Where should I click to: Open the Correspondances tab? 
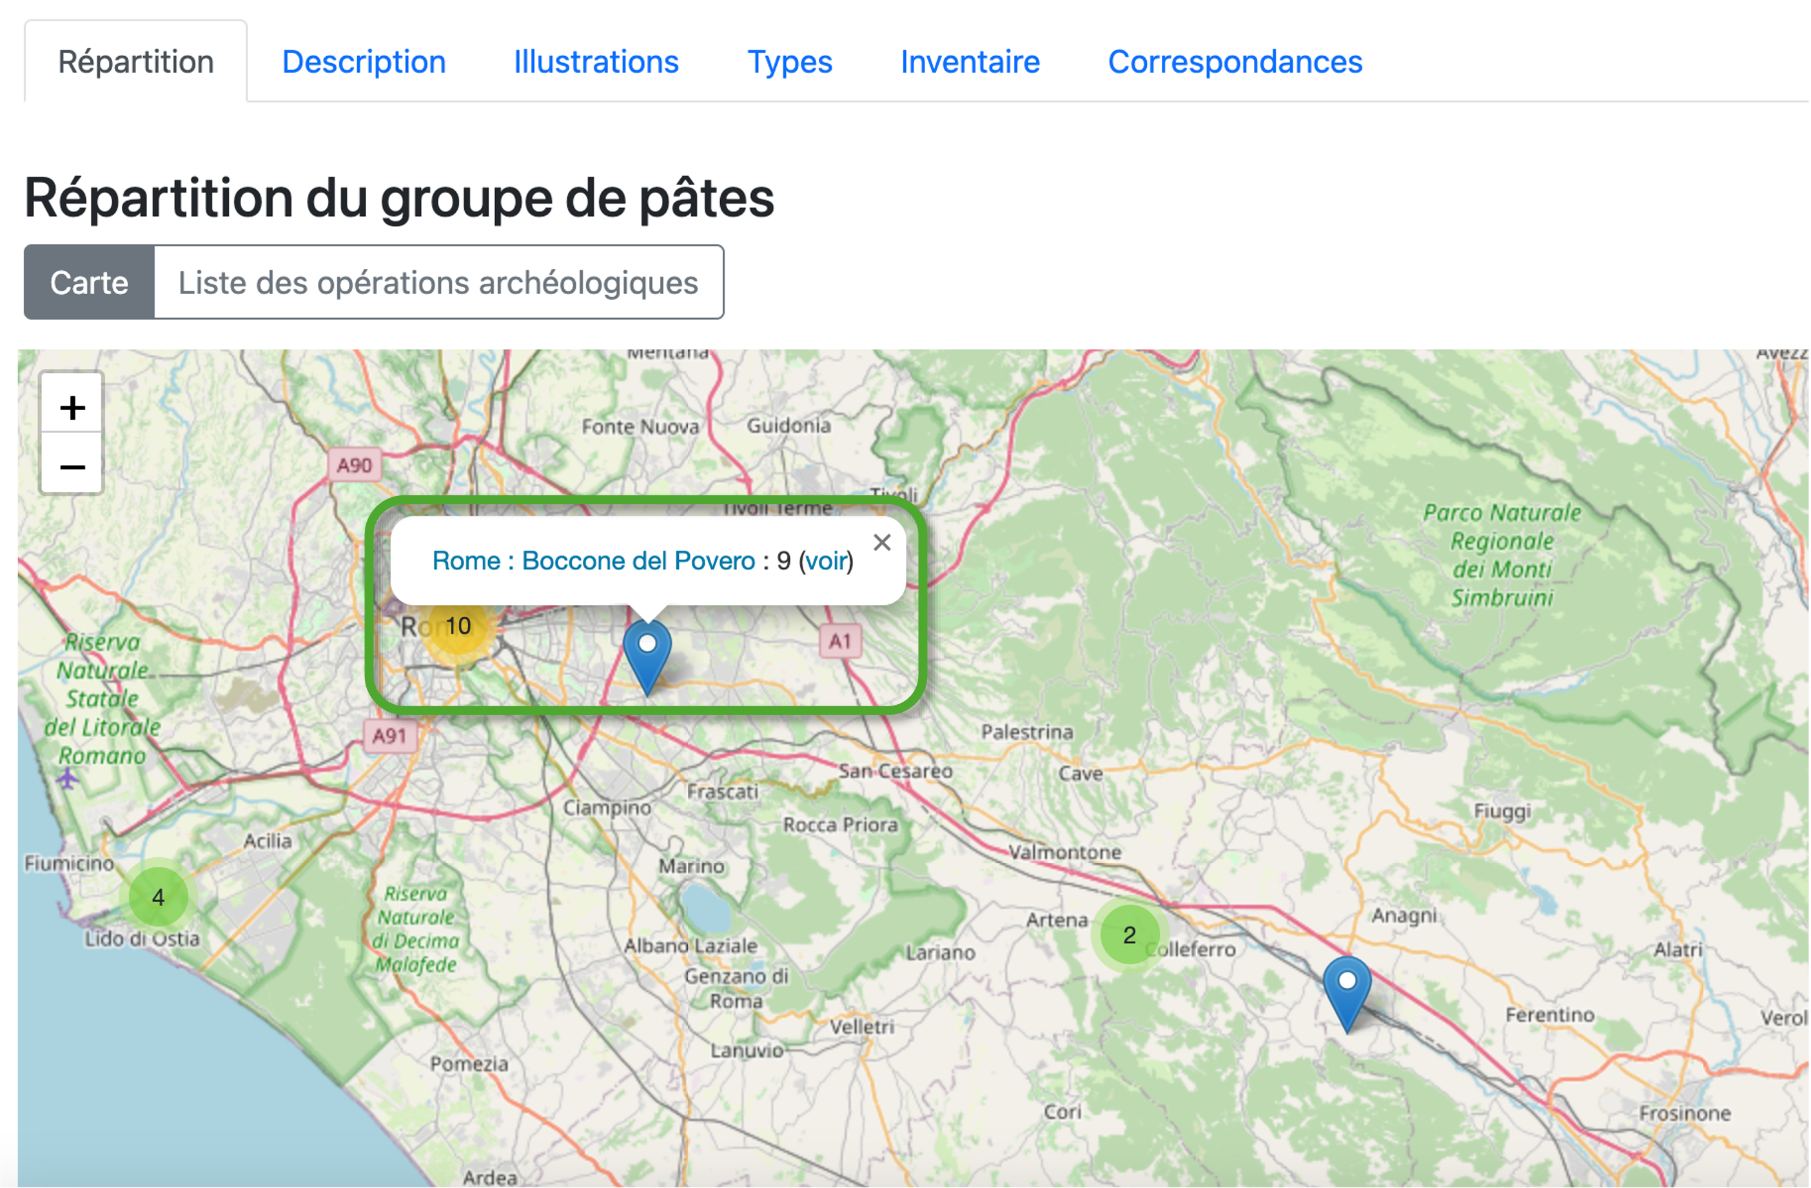[x=1235, y=62]
